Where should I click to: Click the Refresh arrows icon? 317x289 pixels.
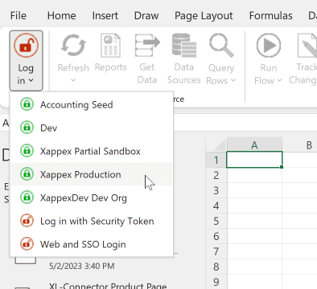pos(73,45)
